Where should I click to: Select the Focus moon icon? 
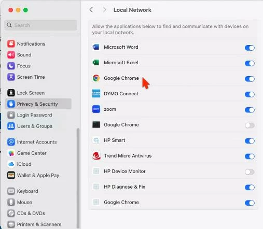click(11, 66)
